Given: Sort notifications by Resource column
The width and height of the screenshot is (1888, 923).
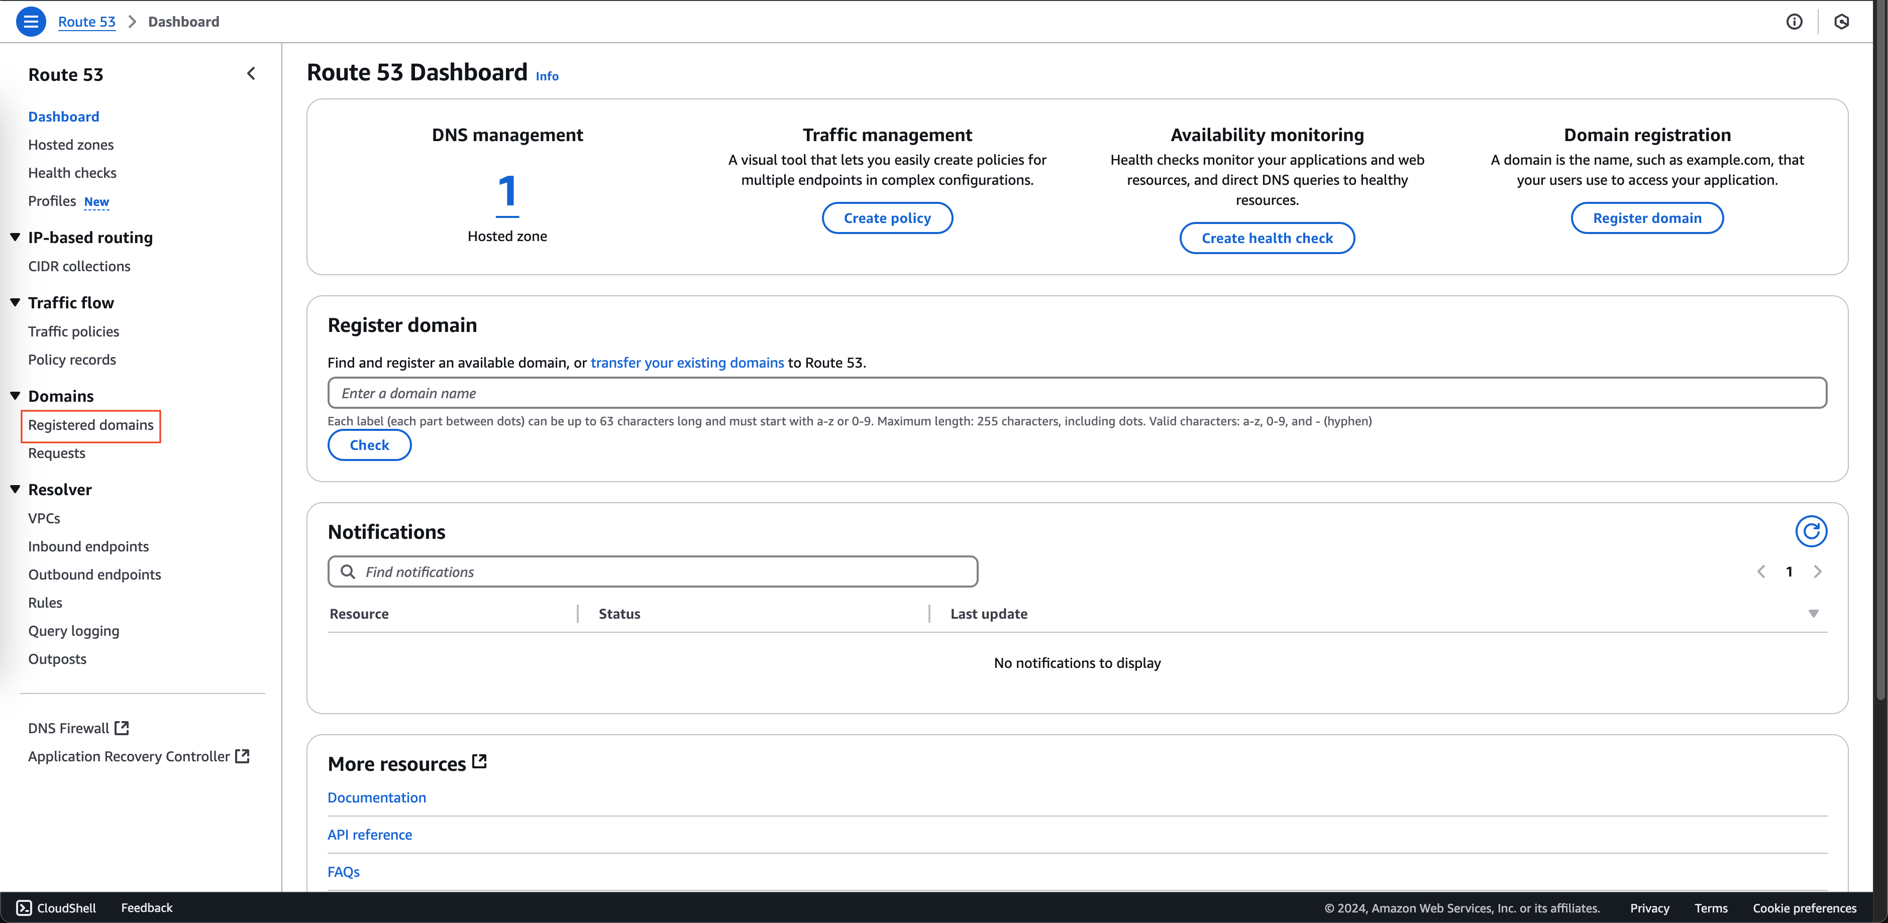Looking at the screenshot, I should [359, 614].
